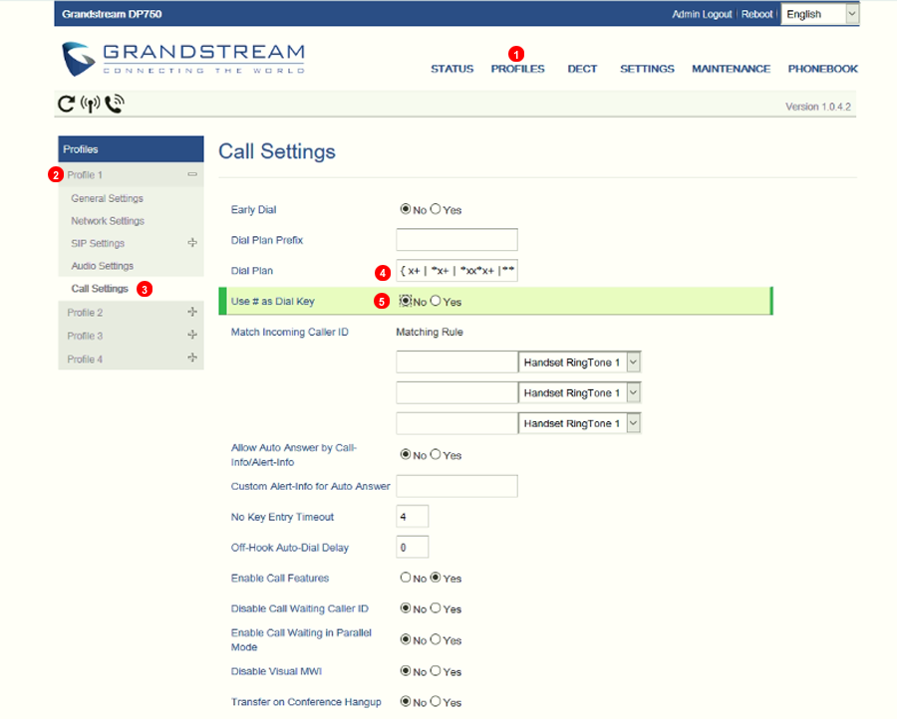This screenshot has height=719, width=897.
Task: Set Allow Auto Answer to No
Action: tap(406, 454)
